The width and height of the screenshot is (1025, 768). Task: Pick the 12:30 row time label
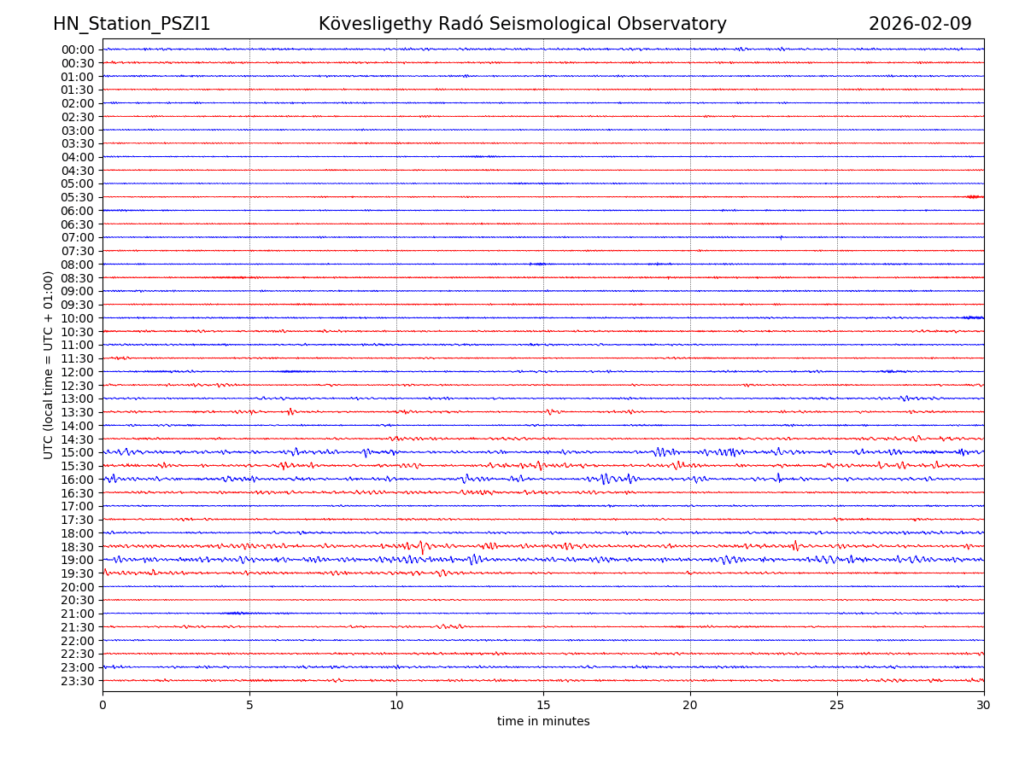point(78,386)
